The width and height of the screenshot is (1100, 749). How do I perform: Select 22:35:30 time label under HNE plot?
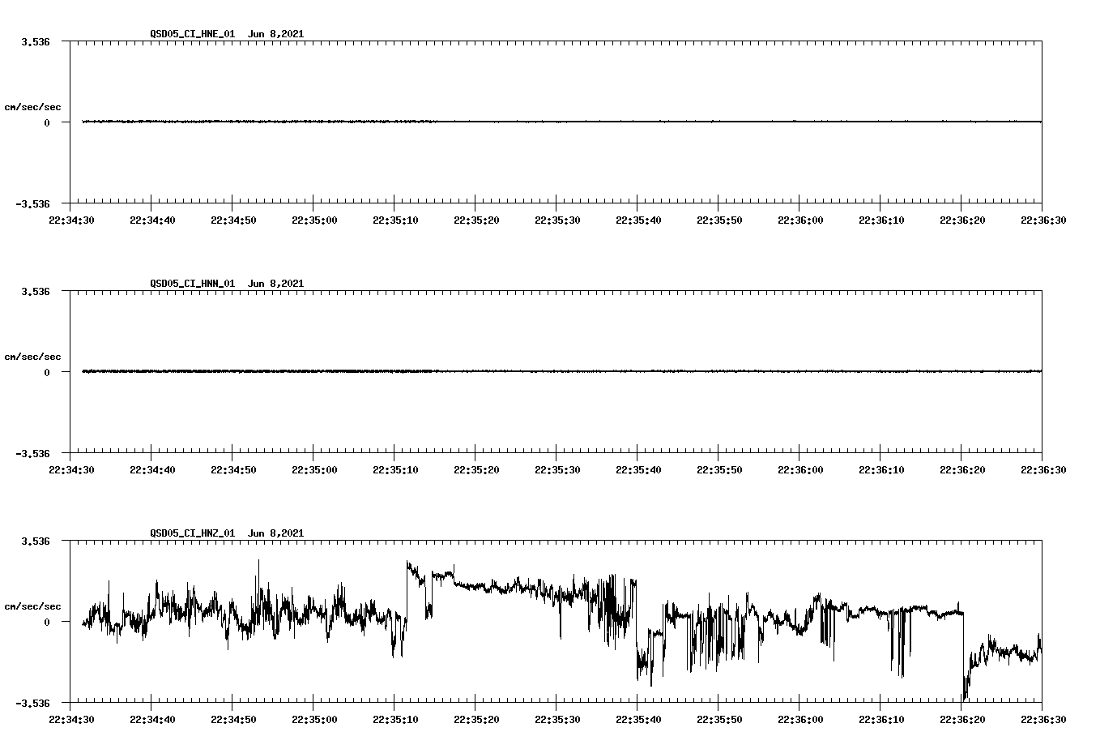coord(557,220)
